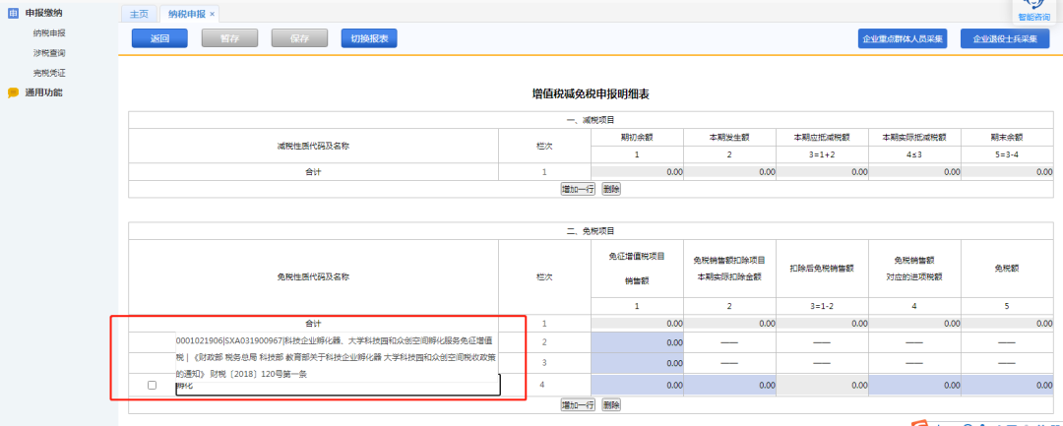The width and height of the screenshot is (1063, 426).
Task: Click the 减税性质代码及名称 column header
Action: click(313, 146)
